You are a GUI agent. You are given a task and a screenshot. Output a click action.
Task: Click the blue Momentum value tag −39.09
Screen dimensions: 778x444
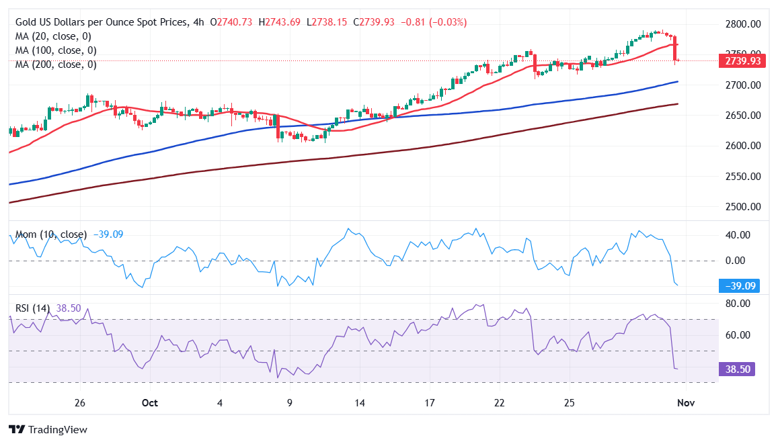tap(740, 285)
